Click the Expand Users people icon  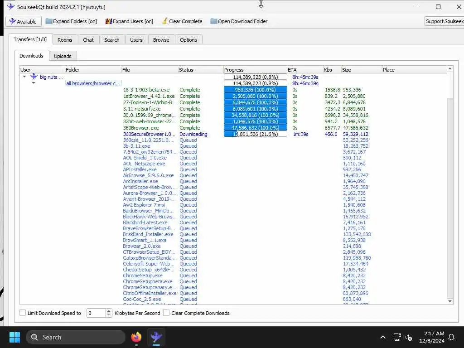[x=109, y=21]
